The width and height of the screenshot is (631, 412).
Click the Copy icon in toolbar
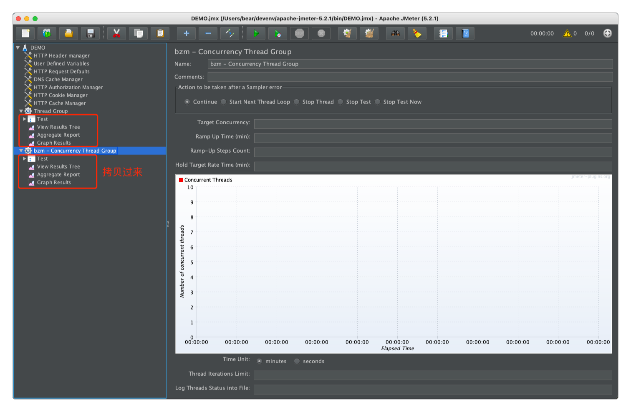click(138, 33)
